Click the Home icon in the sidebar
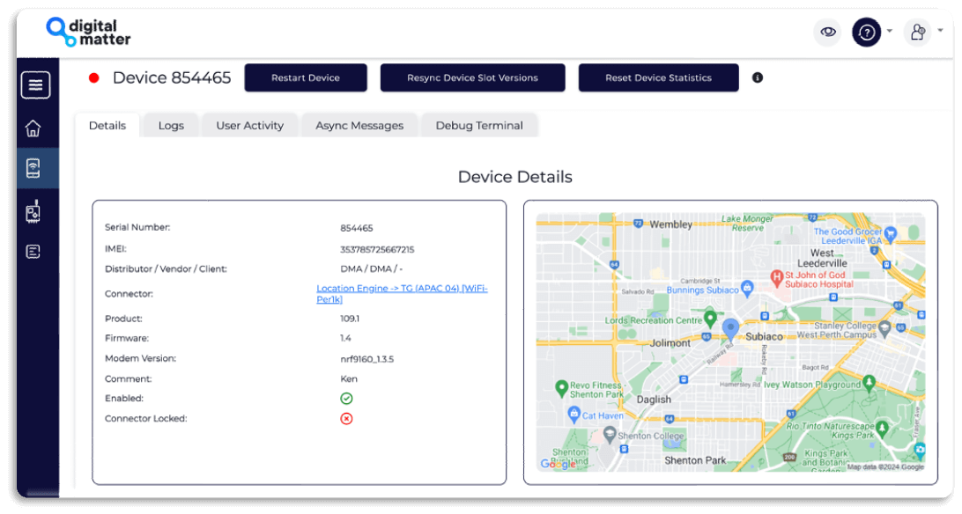 (x=33, y=128)
